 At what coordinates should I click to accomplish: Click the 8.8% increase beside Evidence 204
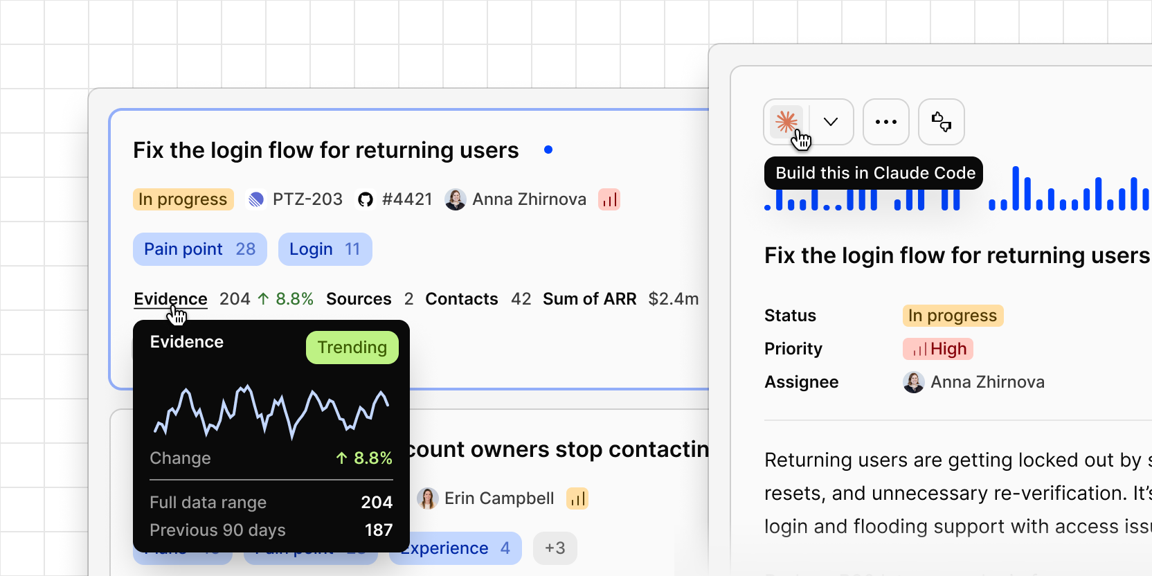pos(285,299)
